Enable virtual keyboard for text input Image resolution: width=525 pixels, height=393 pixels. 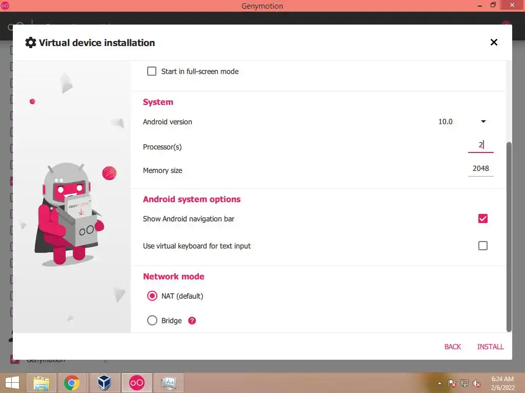click(x=482, y=246)
